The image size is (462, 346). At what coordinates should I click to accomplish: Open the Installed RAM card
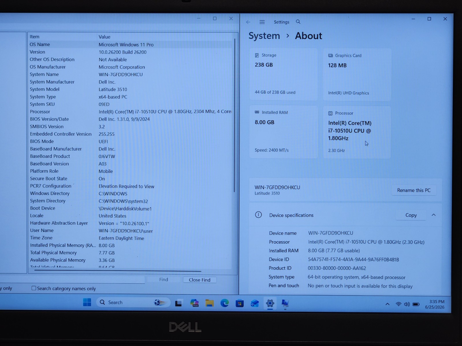283,131
